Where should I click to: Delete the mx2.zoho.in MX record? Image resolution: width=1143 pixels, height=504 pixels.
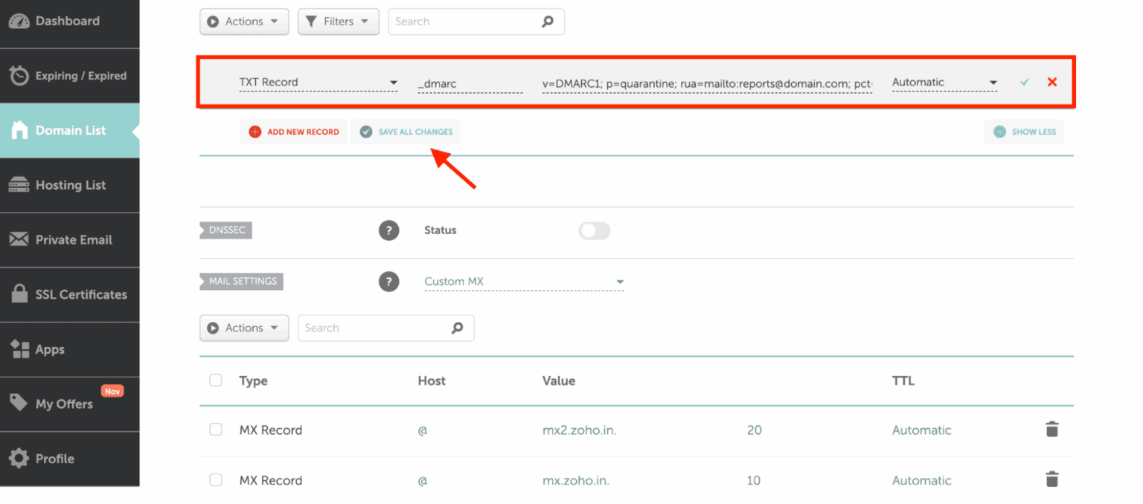point(1051,429)
